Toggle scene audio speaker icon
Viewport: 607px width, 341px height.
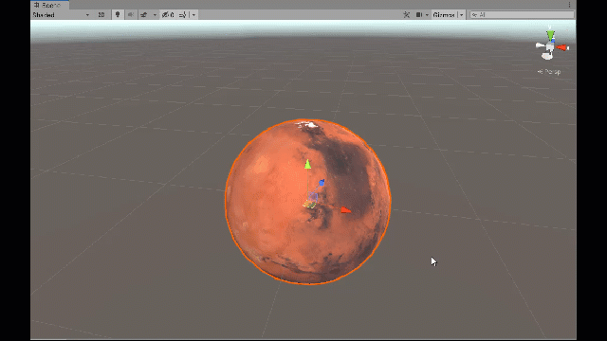pyautogui.click(x=131, y=15)
